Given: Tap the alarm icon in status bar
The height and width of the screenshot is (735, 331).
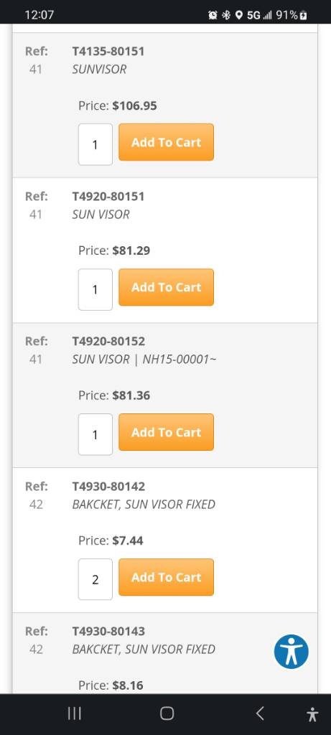Looking at the screenshot, I should pyautogui.click(x=213, y=16).
